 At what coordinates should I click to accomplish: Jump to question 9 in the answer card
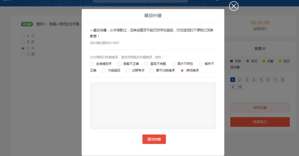233,87
